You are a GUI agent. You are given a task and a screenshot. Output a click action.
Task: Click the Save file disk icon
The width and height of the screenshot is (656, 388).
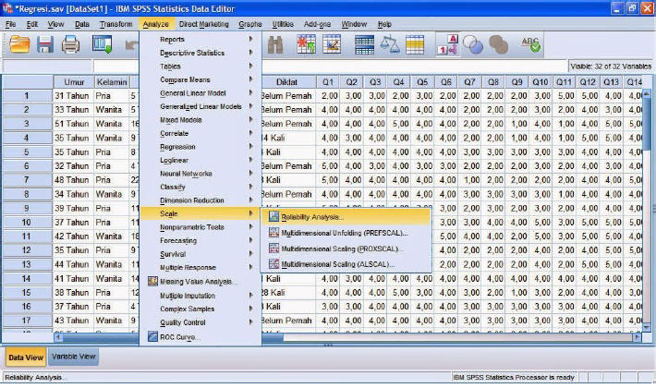(43, 44)
